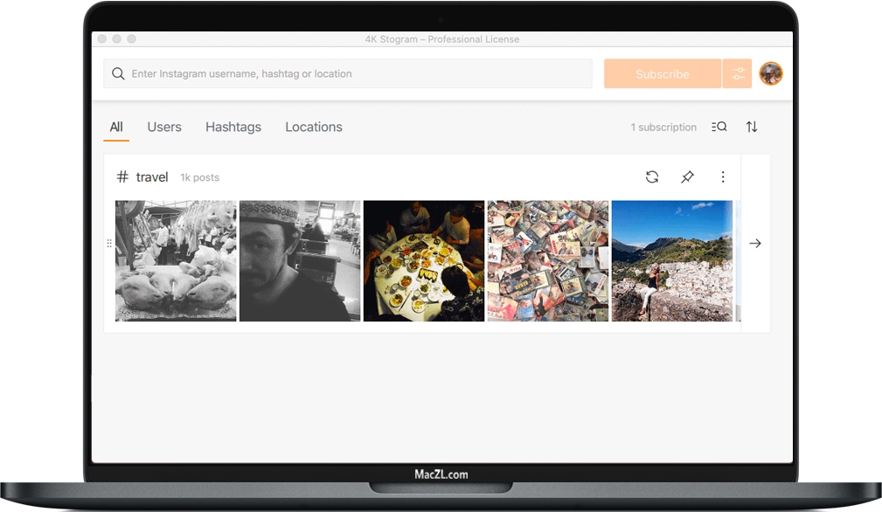Open the user profile avatar
Viewport: 882px width, 512px height.
click(771, 73)
